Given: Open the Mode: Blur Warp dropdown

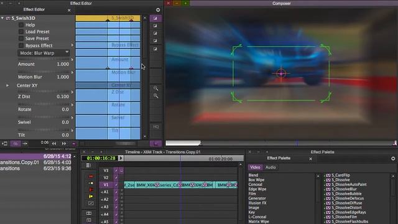Looking at the screenshot, I should 44,53.
